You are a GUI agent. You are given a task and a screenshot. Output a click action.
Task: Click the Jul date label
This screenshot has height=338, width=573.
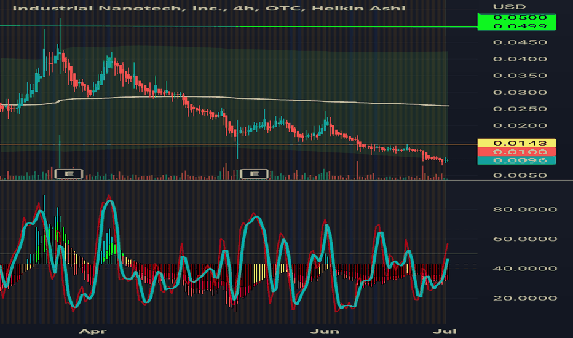(445, 331)
